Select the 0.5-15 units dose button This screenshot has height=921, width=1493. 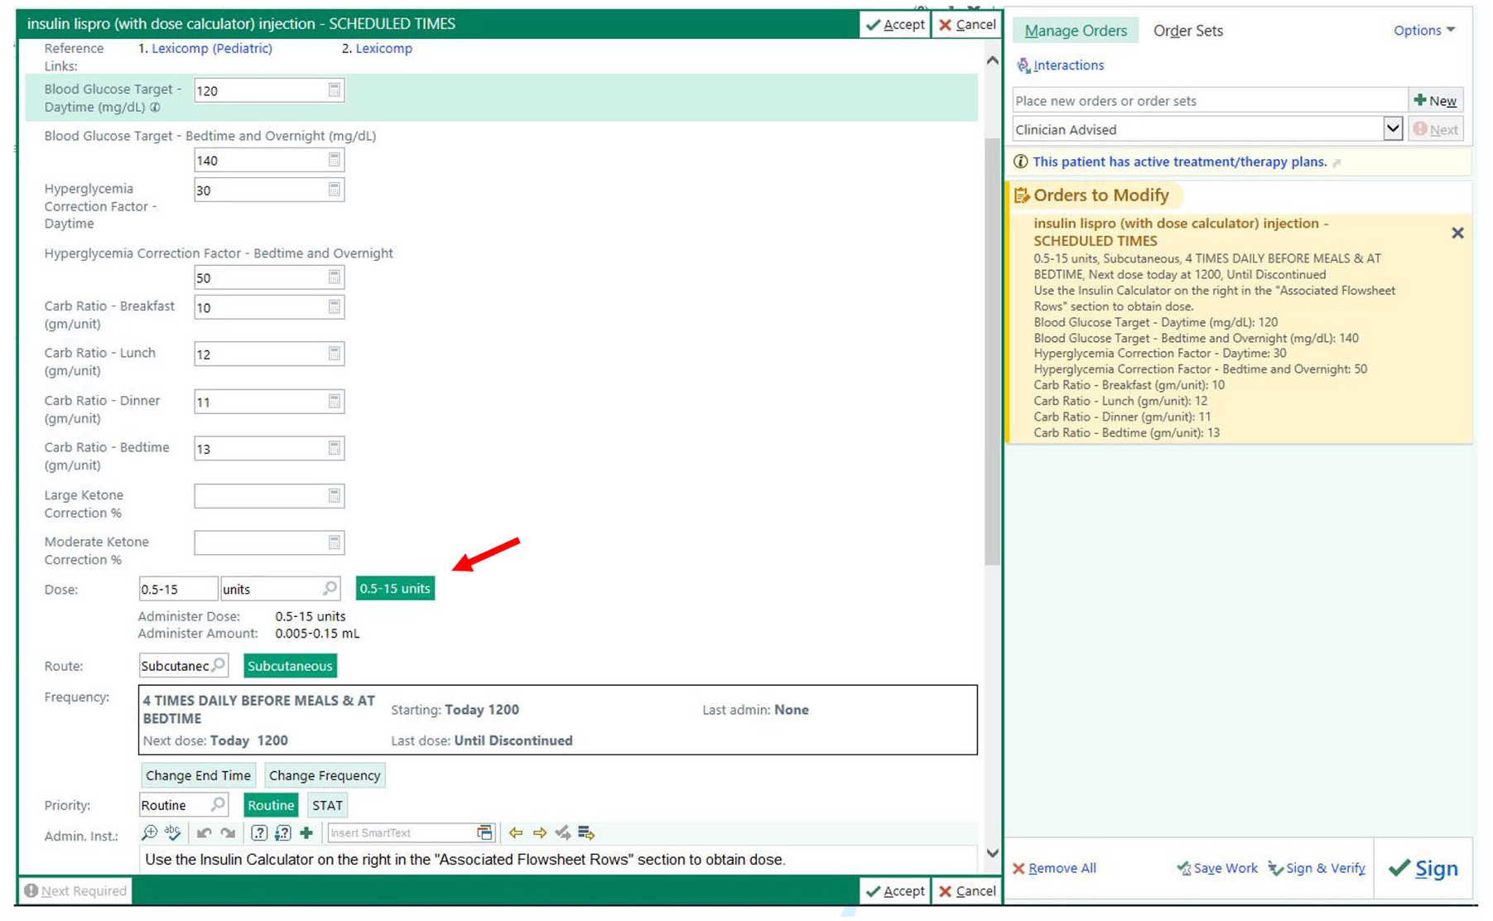coord(395,589)
